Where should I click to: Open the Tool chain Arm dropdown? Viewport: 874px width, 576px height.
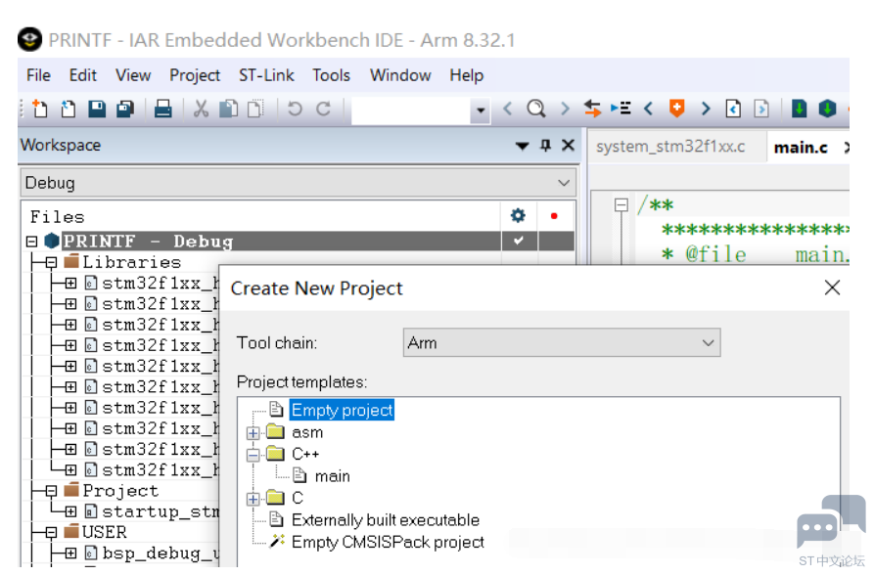pos(709,343)
